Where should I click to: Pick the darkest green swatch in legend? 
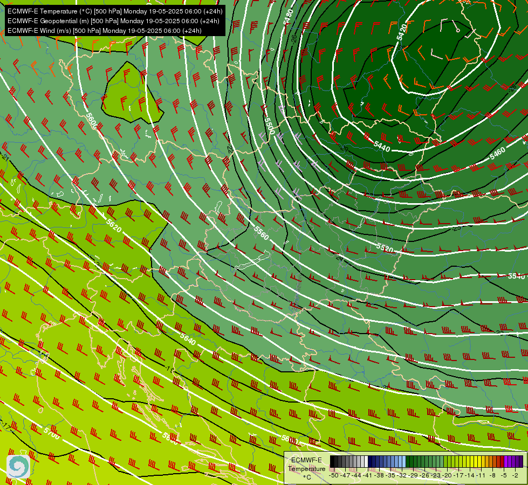click(x=407, y=461)
